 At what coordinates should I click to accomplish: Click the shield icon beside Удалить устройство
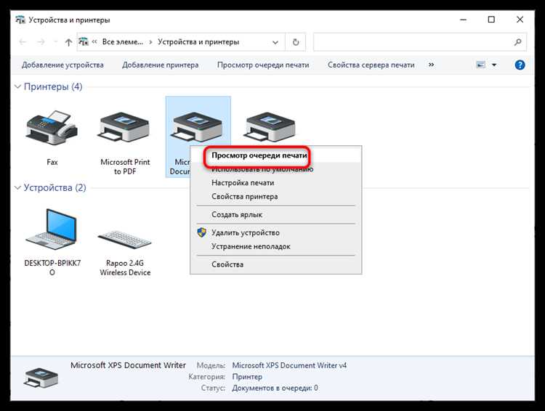201,233
